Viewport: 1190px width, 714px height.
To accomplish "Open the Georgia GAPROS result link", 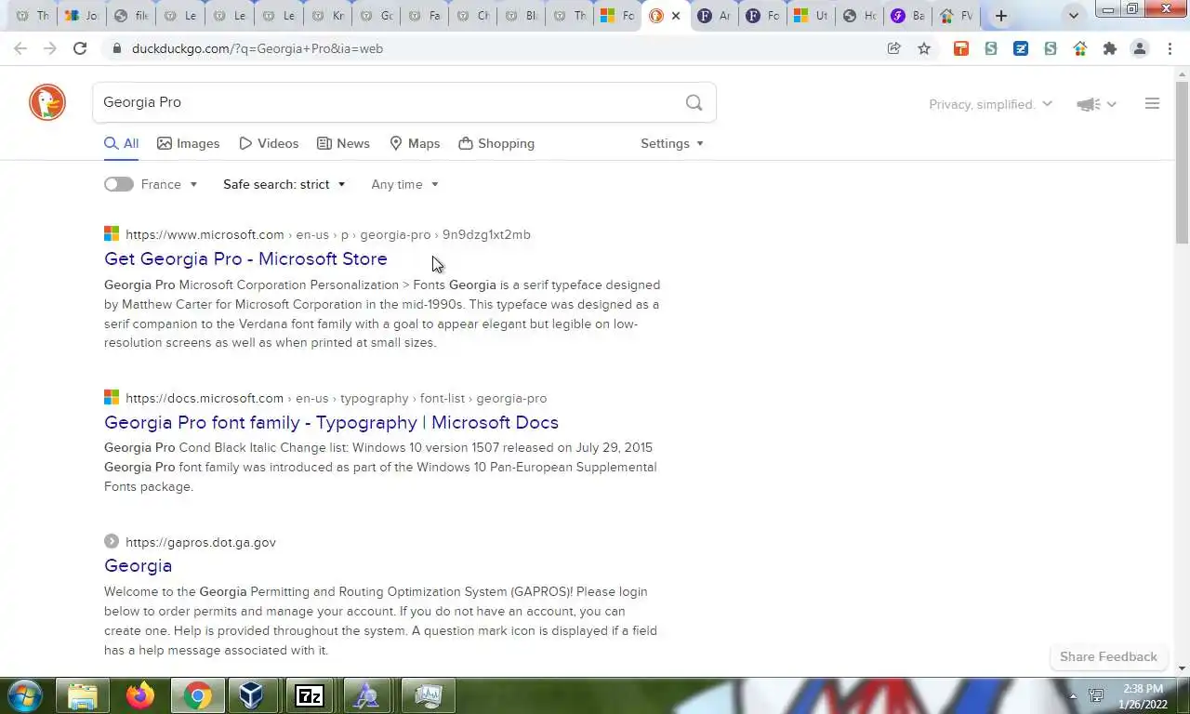I will 138,565.
